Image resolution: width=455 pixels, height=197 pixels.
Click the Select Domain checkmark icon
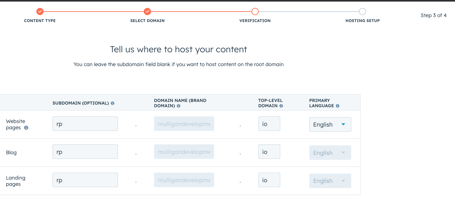147,12
